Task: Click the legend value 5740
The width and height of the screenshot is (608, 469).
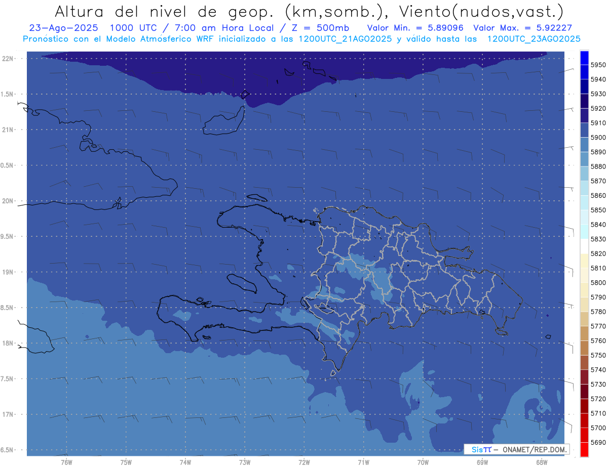Action: click(598, 370)
